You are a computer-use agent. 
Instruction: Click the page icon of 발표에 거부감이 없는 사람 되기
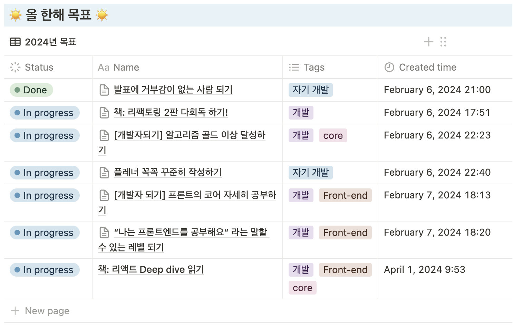click(104, 90)
